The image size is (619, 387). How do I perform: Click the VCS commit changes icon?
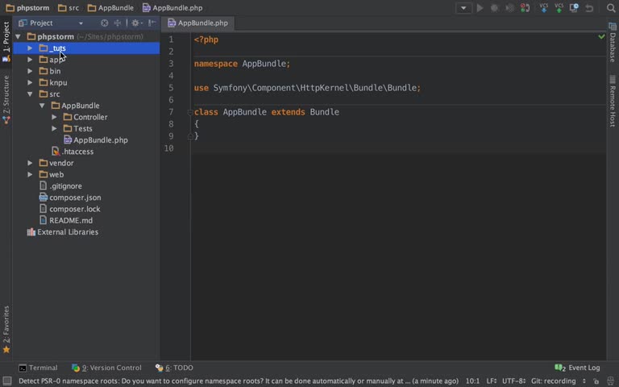(x=559, y=8)
